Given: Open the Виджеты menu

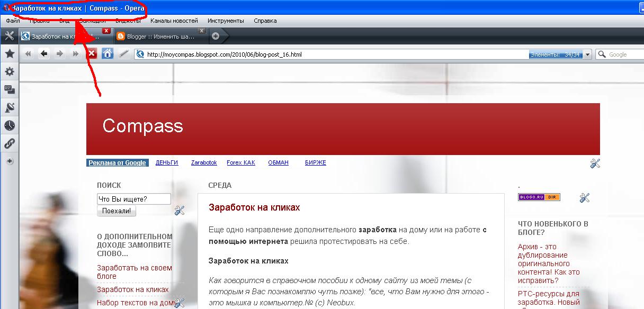Looking at the screenshot, I should [128, 21].
